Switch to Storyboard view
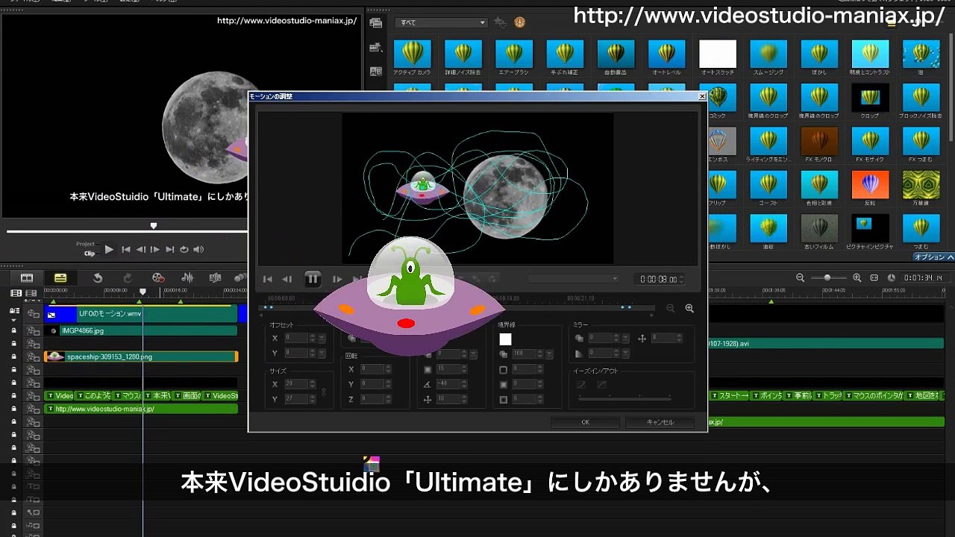The width and height of the screenshot is (955, 537). (x=27, y=278)
